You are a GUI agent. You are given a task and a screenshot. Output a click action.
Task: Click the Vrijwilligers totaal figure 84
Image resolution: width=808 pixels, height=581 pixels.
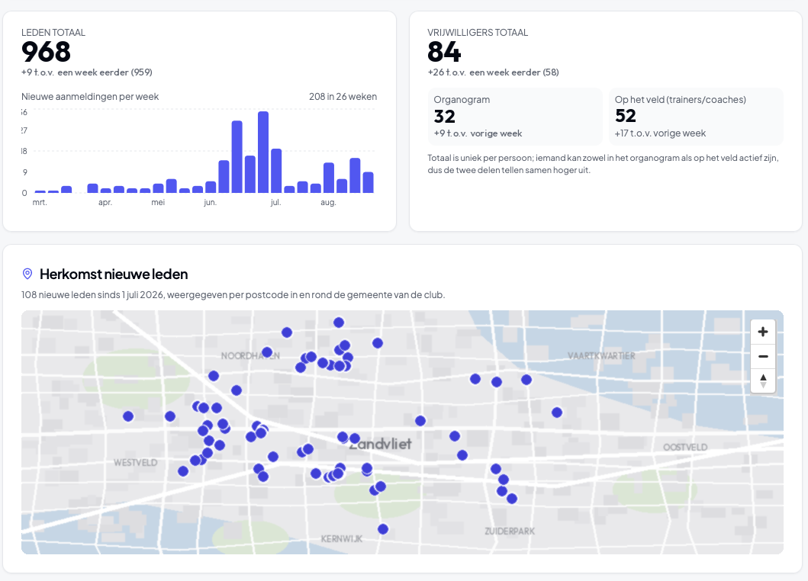[x=444, y=52]
